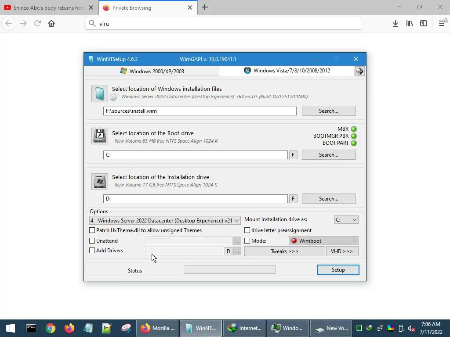450x337 pixels.
Task: Click the Firefox address bar
Action: (x=223, y=23)
